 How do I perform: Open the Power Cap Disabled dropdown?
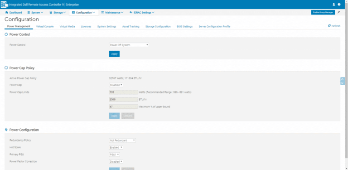coord(116,85)
